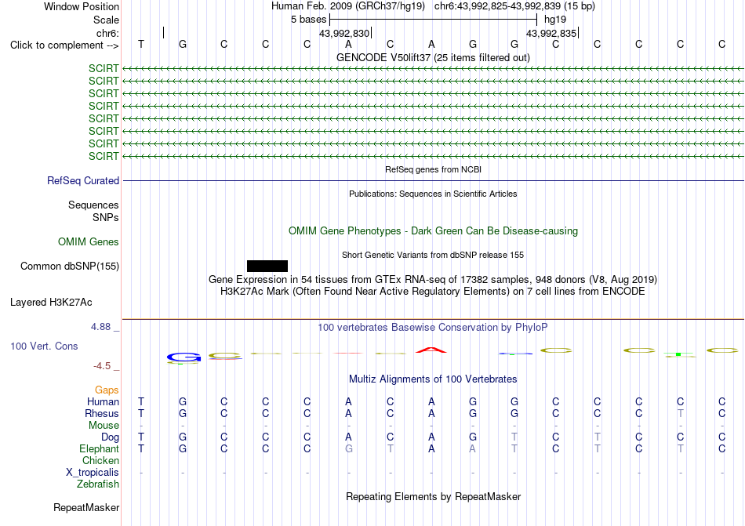
Task: Click the Scale label
Action: click(106, 20)
